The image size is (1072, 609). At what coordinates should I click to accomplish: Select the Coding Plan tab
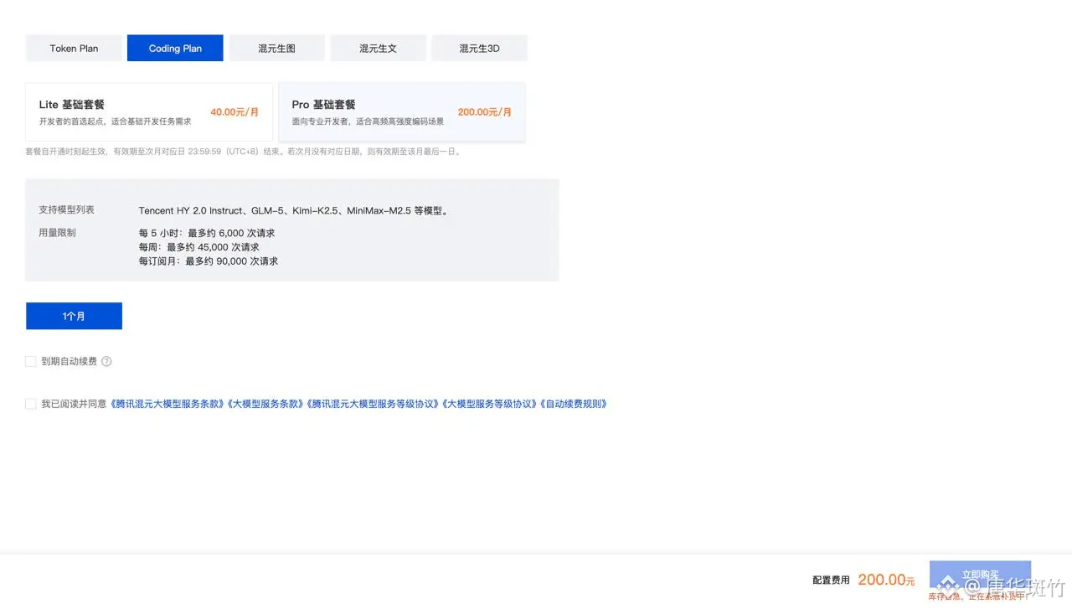coord(175,49)
